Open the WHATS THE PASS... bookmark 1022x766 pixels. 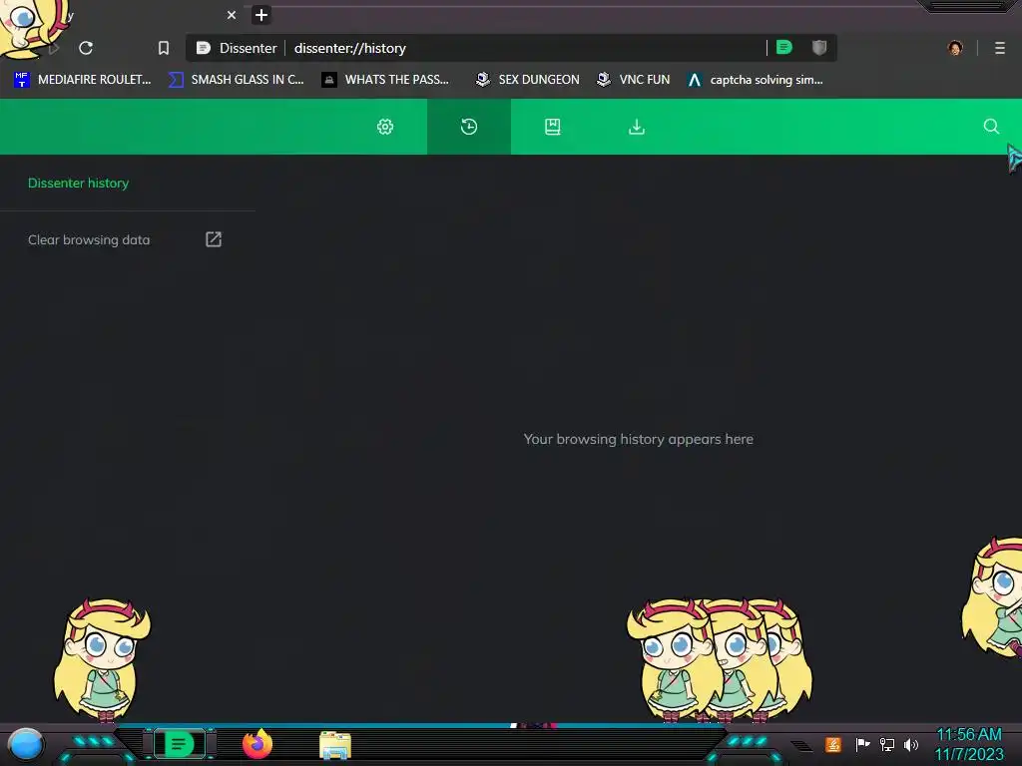pyautogui.click(x=386, y=80)
